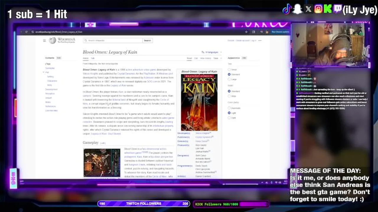Open the Legacy of Kain cover art image
This screenshot has height=212, width=378.
[x=199, y=102]
